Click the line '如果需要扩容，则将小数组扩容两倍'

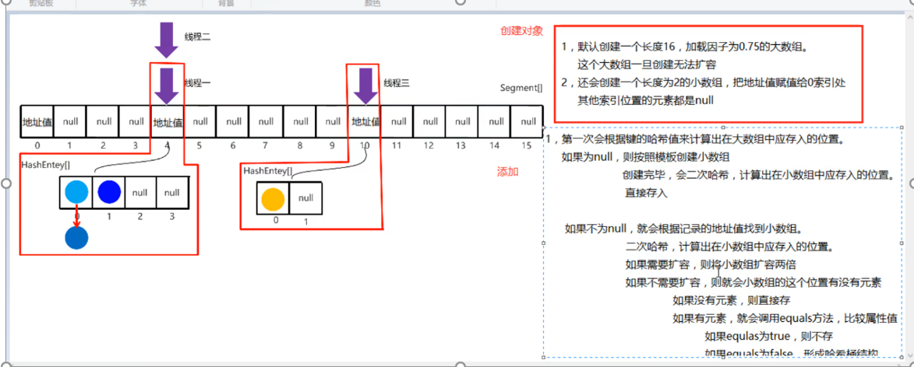tap(711, 264)
